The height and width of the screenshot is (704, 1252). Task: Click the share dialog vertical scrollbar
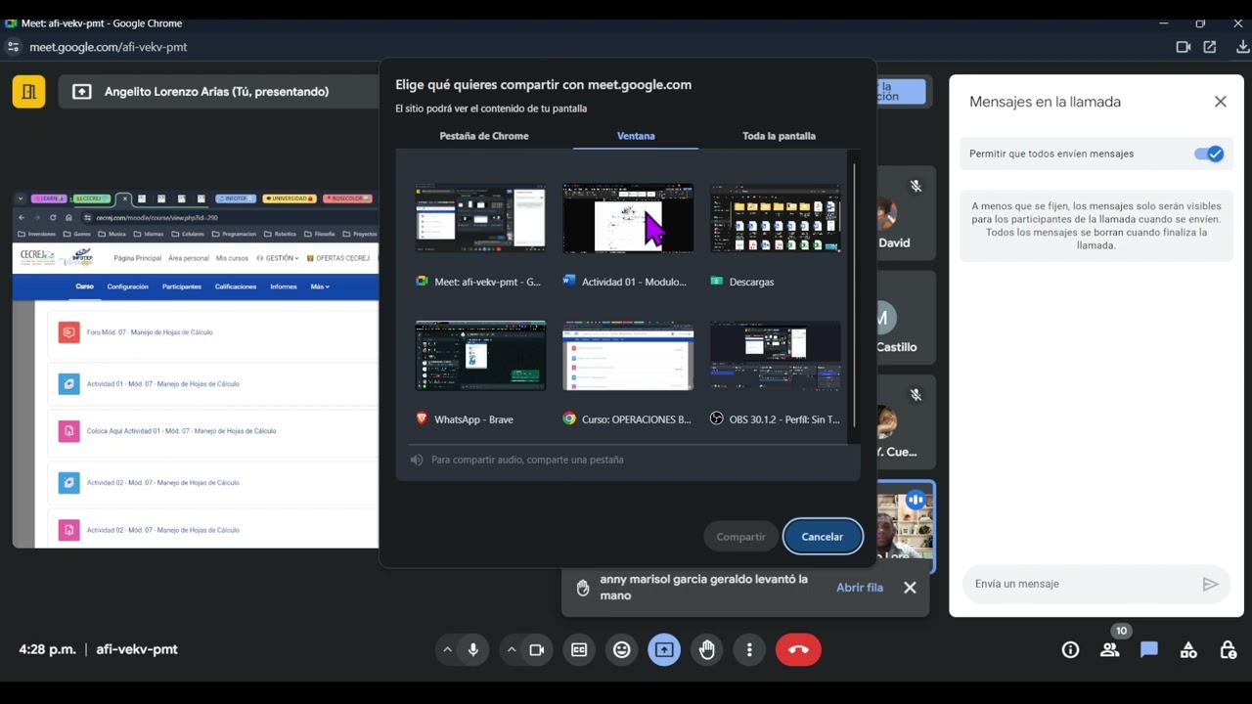click(855, 293)
